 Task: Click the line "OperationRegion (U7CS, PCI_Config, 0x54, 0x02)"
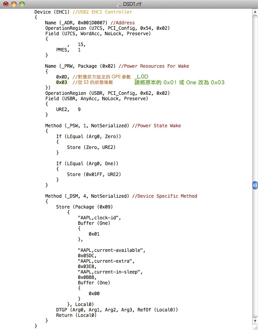click(108, 28)
